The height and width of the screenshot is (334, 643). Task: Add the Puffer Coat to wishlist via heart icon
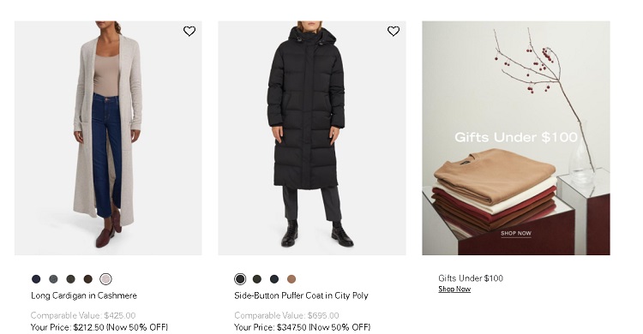[x=394, y=31]
